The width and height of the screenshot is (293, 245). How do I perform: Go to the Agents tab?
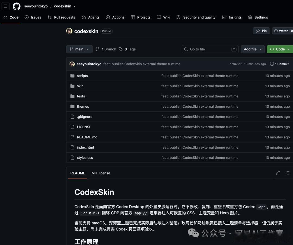91,17
